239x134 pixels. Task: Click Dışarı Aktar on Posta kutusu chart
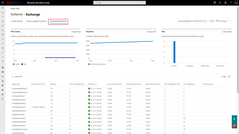click(76, 32)
